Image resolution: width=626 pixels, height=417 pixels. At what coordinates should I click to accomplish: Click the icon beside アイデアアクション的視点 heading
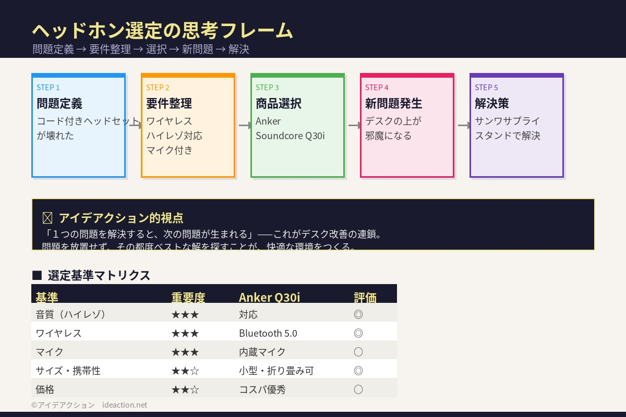coord(47,218)
